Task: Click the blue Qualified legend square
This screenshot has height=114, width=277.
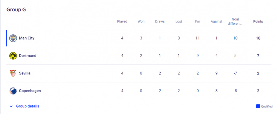Action: 258,106
